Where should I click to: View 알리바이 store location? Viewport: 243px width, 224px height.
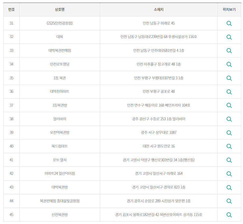[229, 119]
